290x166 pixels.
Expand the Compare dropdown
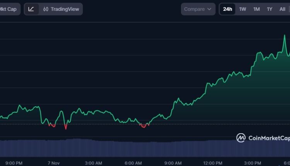point(198,9)
